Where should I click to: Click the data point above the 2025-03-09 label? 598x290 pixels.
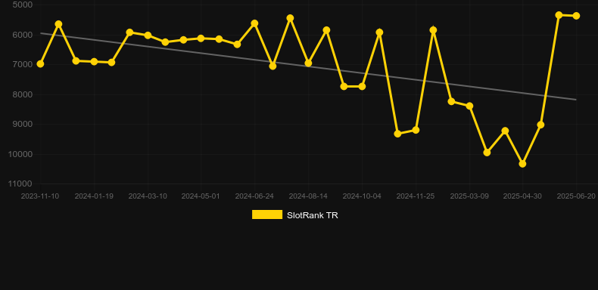click(469, 106)
